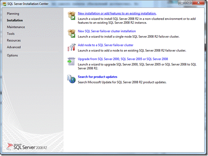Switch to the Advanced section
The height and width of the screenshot is (156, 208).
point(14,47)
